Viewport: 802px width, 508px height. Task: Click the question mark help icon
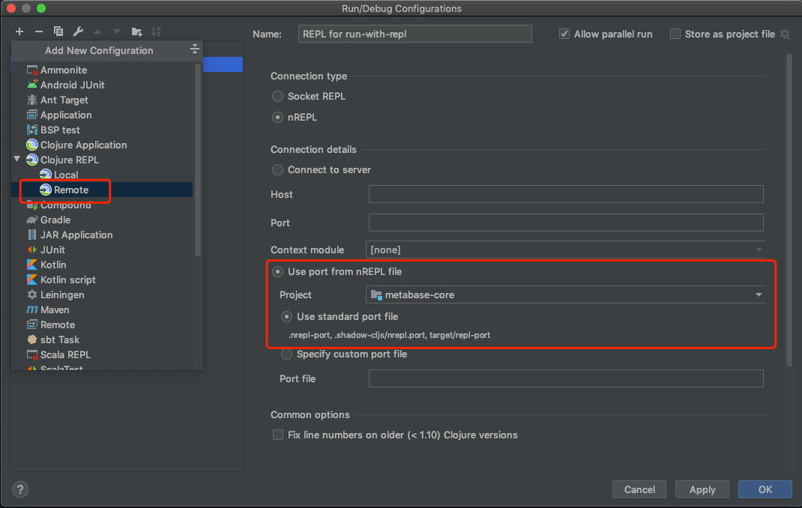coord(20,489)
